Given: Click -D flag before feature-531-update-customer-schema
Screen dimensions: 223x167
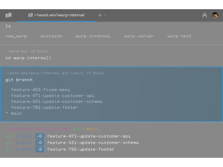Looking at the screenshot, I should pyautogui.click(x=40, y=143).
